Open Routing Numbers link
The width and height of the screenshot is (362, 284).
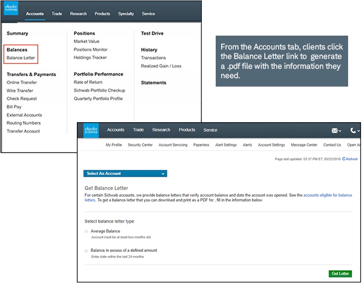pos(23,123)
